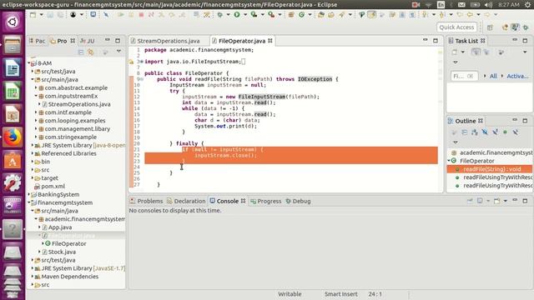Click the Debug bug toolbar icon
This screenshot has height=300, width=534.
(220, 15)
